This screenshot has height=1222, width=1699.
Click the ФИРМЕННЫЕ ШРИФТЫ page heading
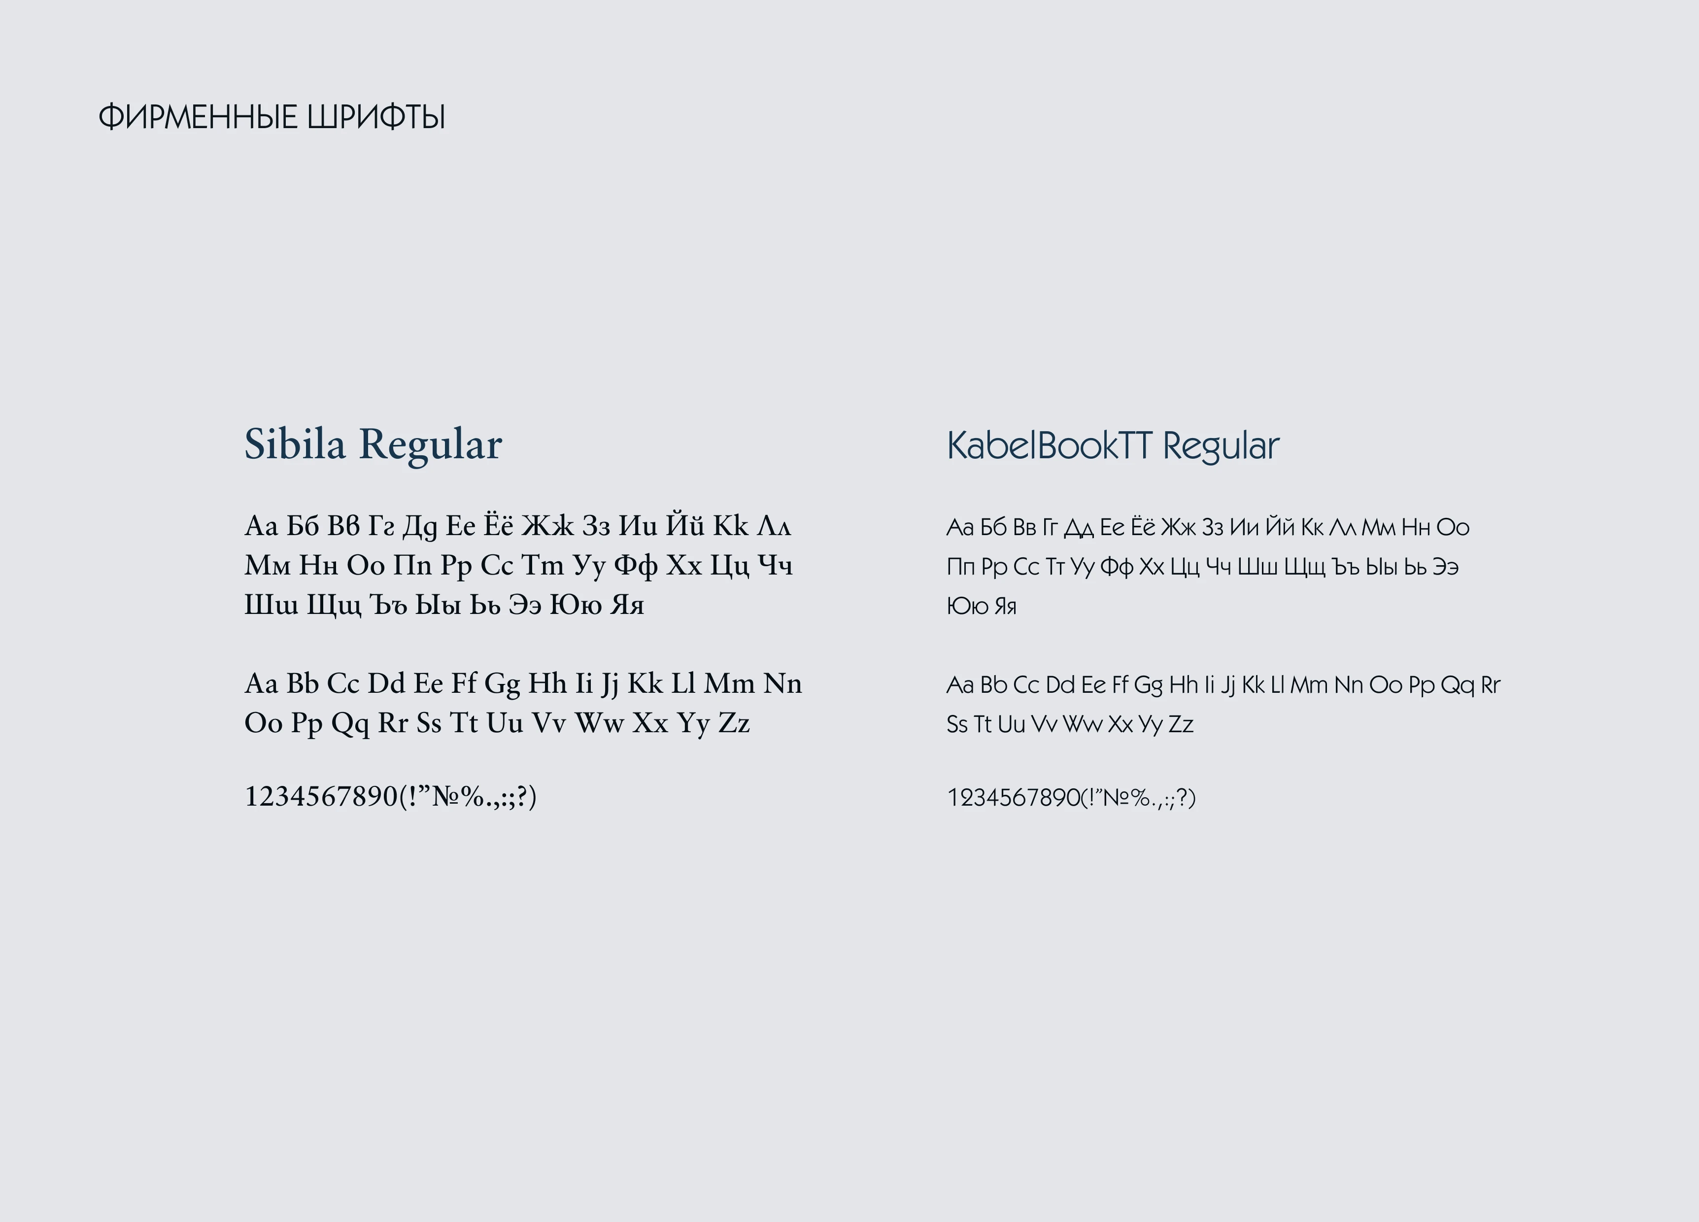[x=272, y=118]
